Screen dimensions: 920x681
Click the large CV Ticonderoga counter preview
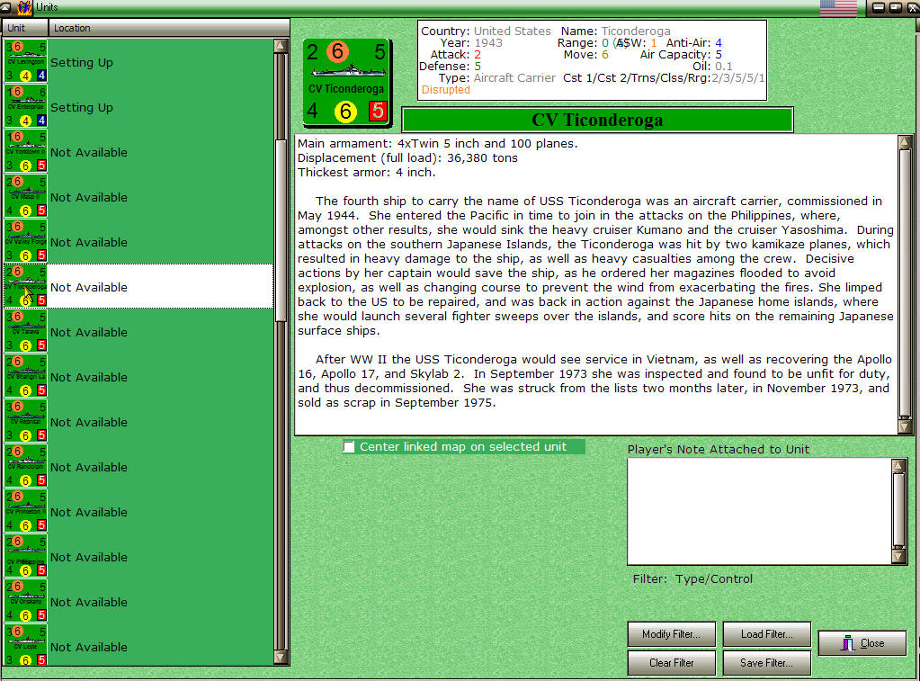tap(347, 83)
